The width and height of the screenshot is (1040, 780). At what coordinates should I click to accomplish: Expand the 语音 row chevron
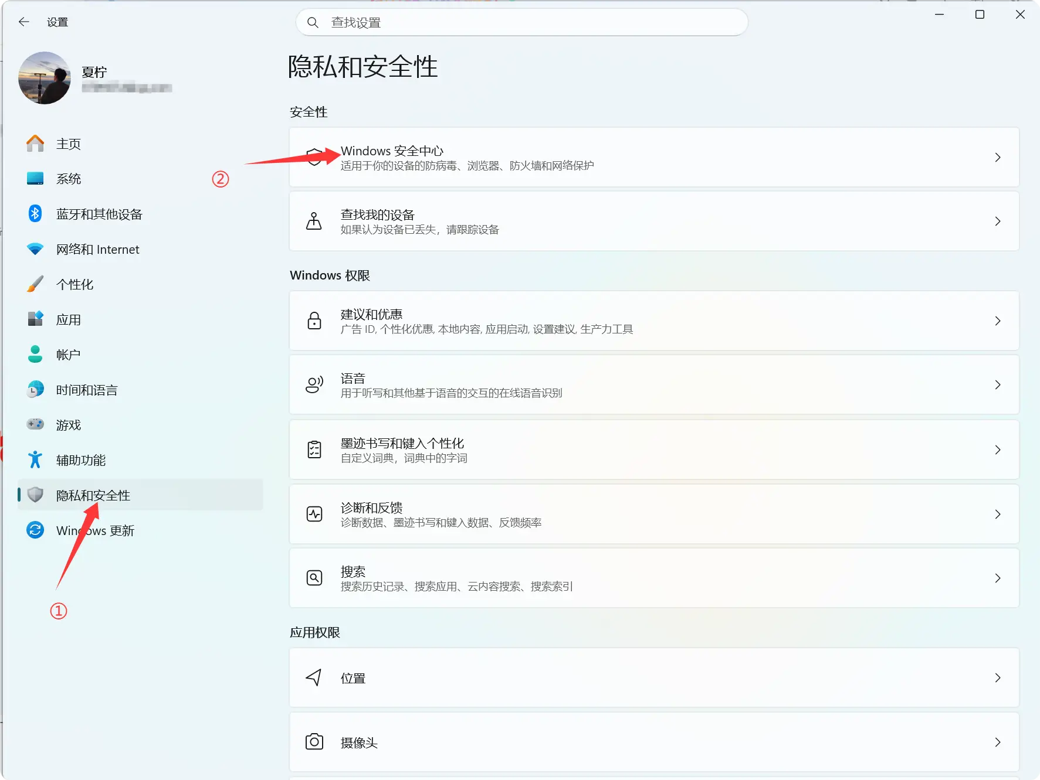pyautogui.click(x=997, y=384)
